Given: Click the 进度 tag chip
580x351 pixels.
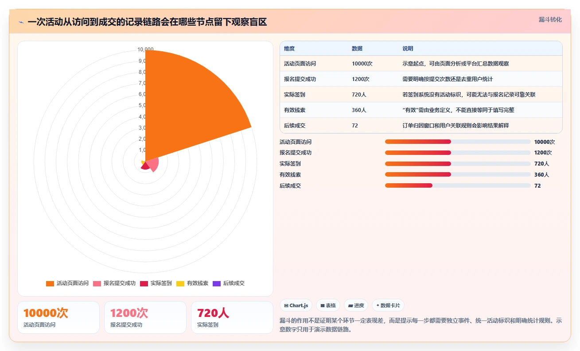Looking at the screenshot, I should pos(356,305).
